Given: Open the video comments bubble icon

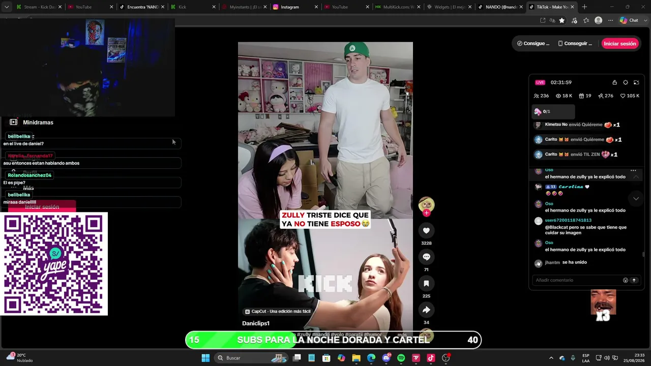Looking at the screenshot, I should 426,257.
